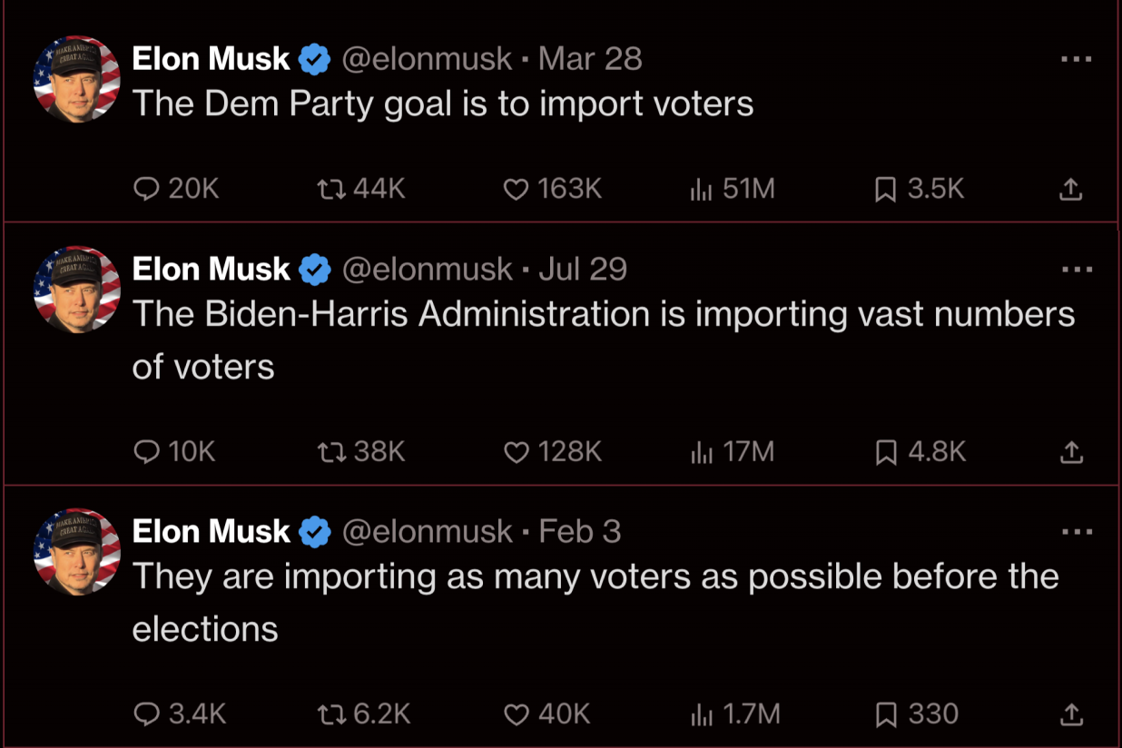Image resolution: width=1122 pixels, height=748 pixels.
Task: Reply to the Mar 28 tweet
Action: [x=147, y=189]
